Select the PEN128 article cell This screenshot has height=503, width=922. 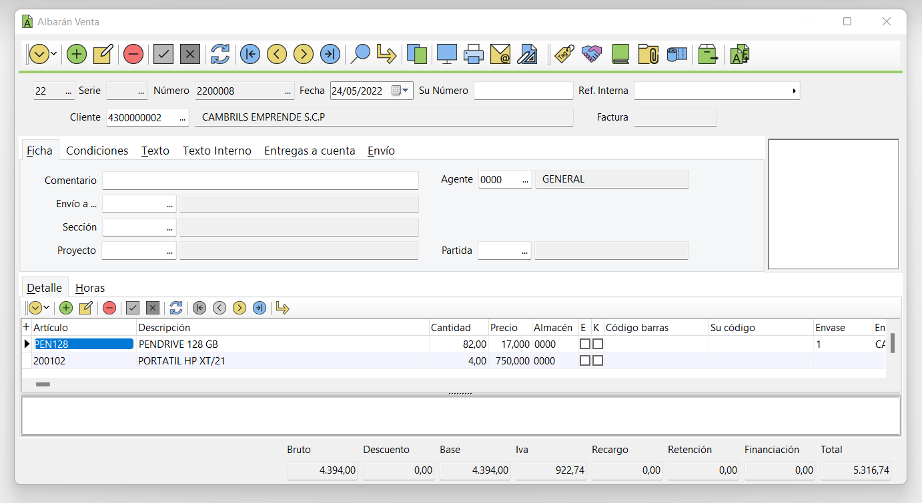pyautogui.click(x=83, y=344)
